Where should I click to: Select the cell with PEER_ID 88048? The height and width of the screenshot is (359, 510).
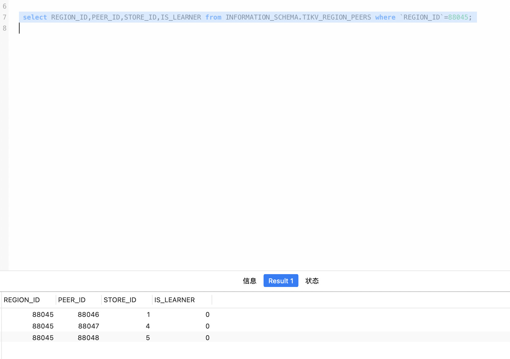click(88, 338)
